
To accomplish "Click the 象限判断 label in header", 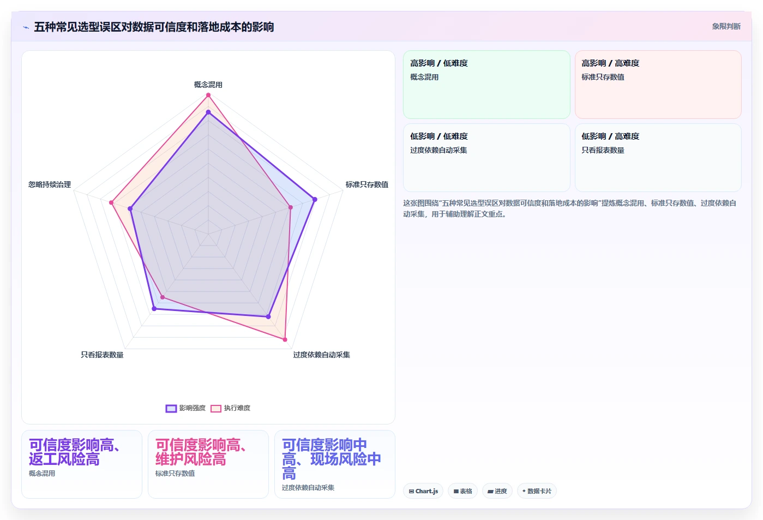I will (726, 26).
